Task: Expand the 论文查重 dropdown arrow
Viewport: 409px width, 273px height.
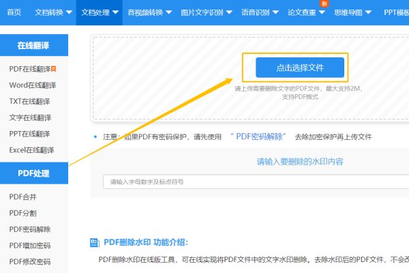Action: [x=322, y=12]
